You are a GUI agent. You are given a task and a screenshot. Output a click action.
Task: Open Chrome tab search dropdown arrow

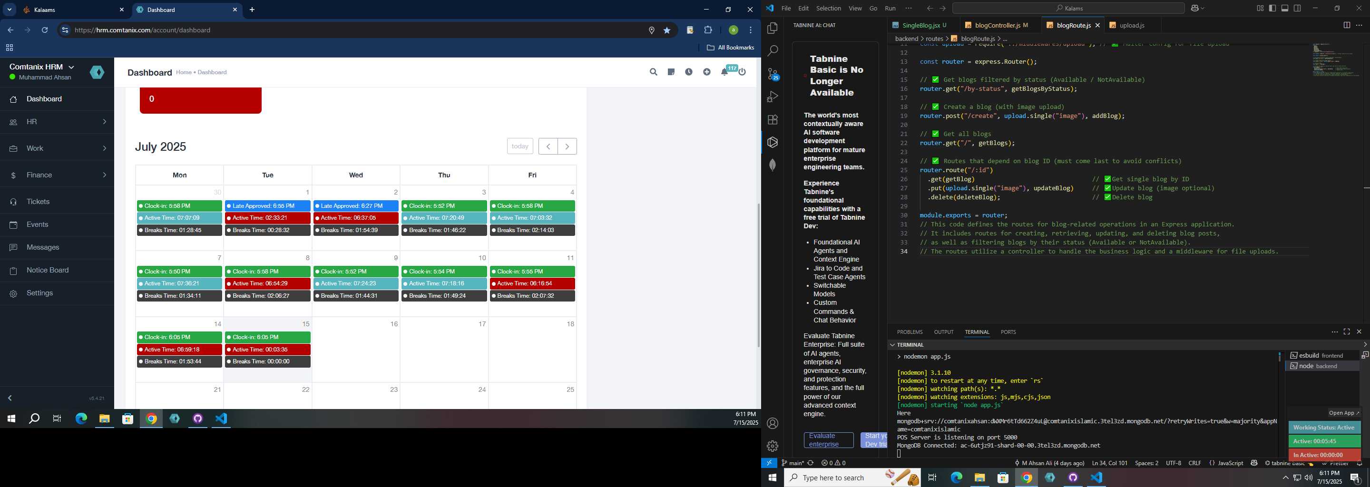click(10, 10)
